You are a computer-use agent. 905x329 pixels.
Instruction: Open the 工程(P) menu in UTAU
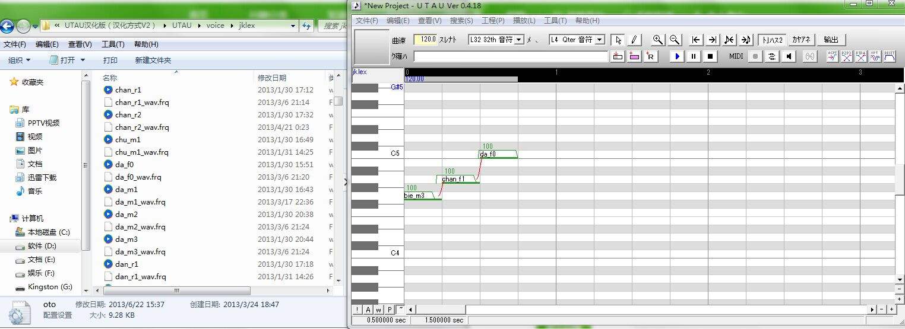click(493, 21)
